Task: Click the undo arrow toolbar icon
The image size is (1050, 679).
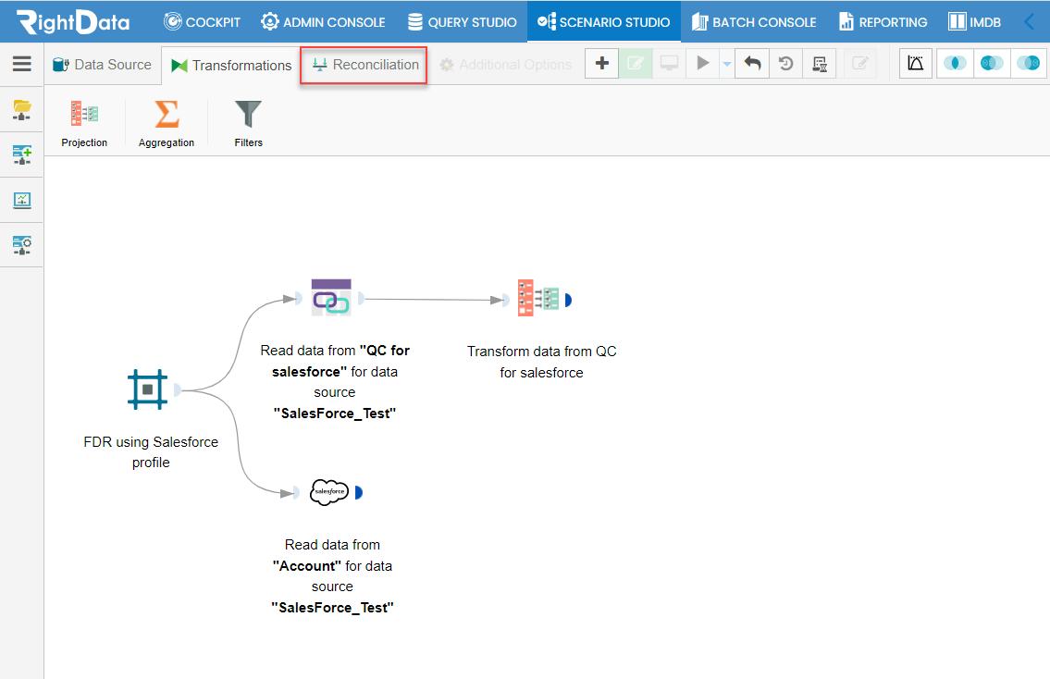Action: click(753, 64)
